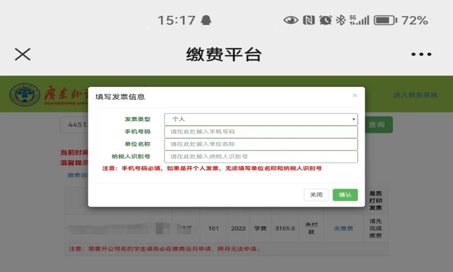Dismiss the 填写发票信息 dialog with ×
This screenshot has width=453, height=272.
click(355, 96)
